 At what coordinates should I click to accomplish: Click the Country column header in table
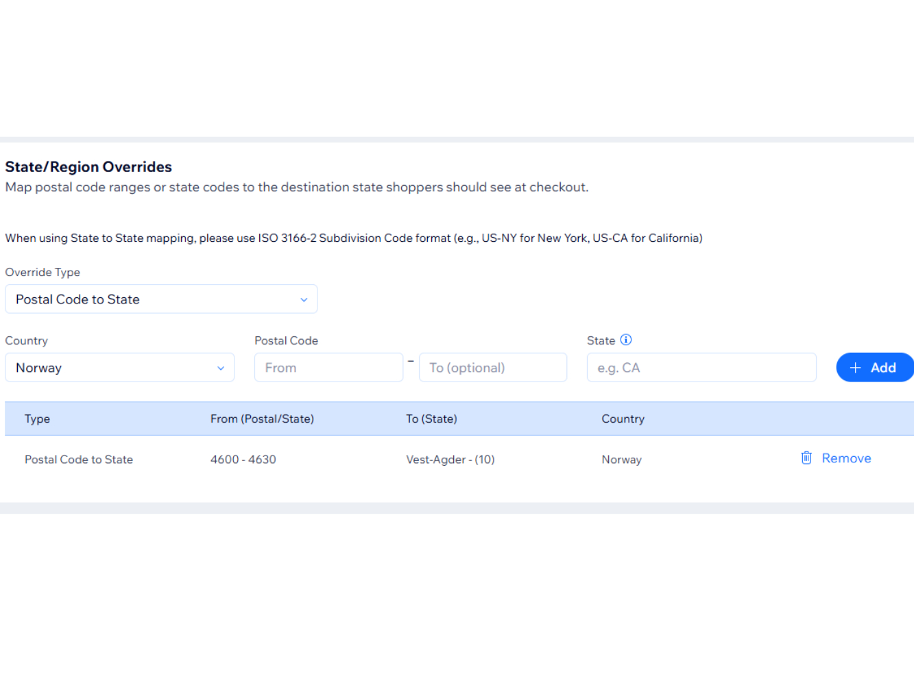tap(623, 419)
